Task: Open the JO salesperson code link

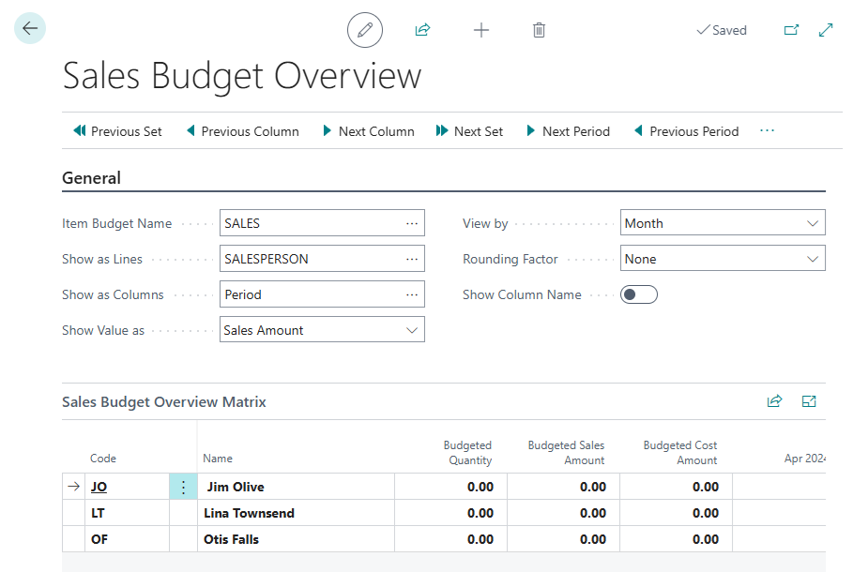Action: tap(99, 487)
